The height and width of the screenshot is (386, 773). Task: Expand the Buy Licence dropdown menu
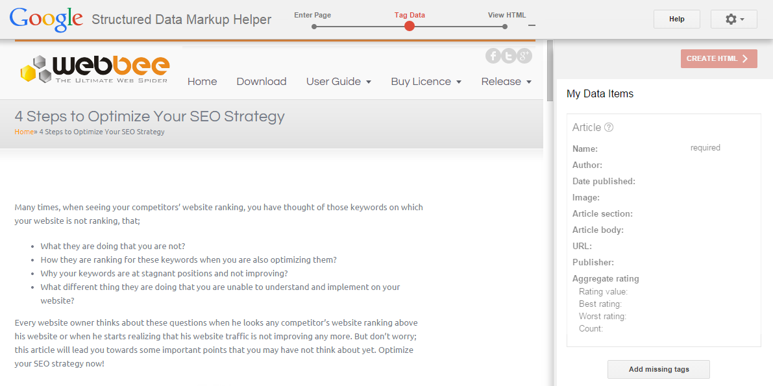[426, 81]
